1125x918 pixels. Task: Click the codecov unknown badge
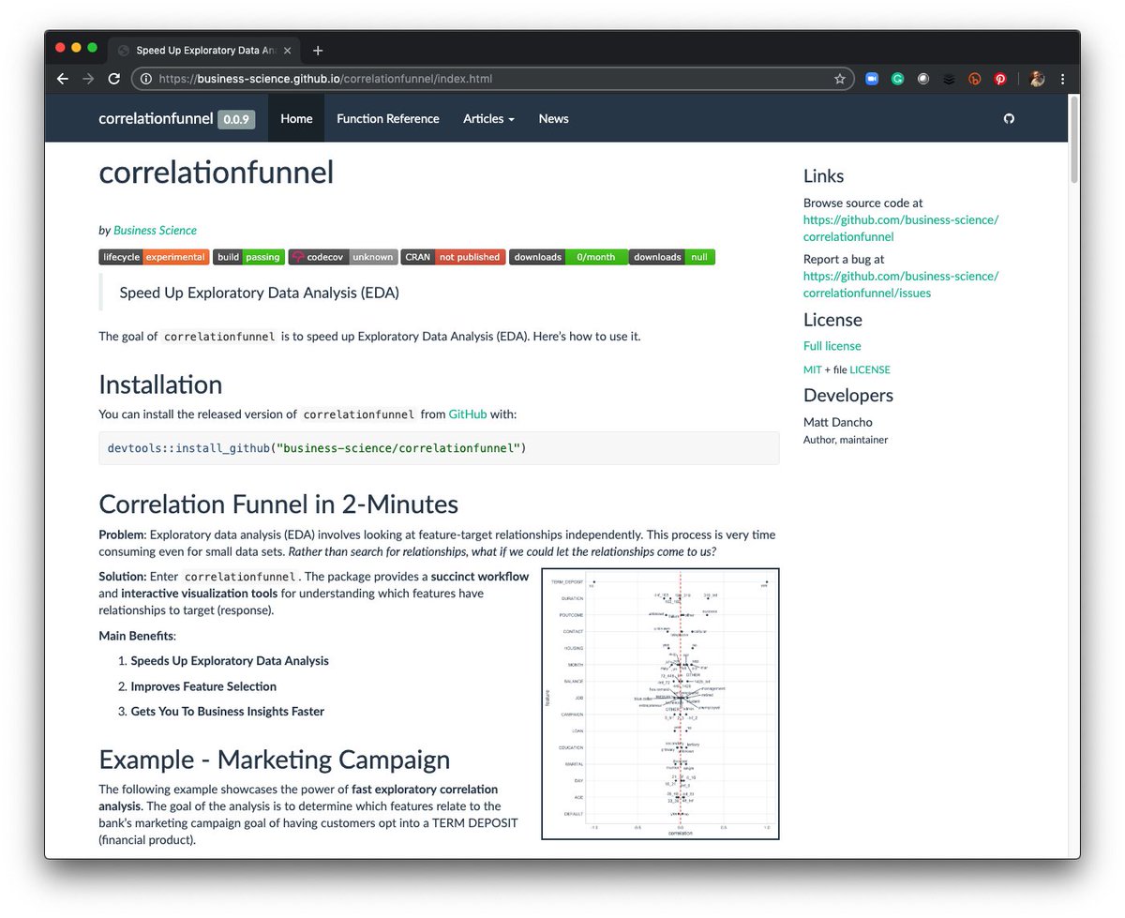pyautogui.click(x=343, y=257)
